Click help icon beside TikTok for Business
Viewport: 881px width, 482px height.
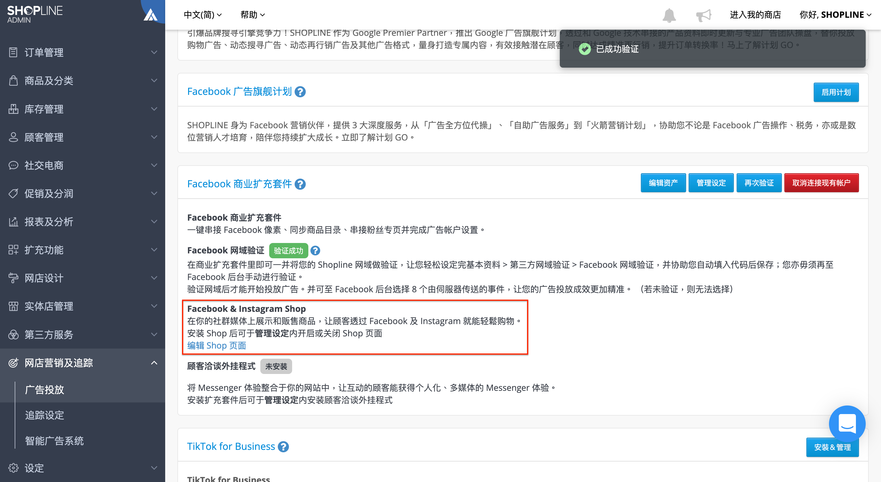283,447
